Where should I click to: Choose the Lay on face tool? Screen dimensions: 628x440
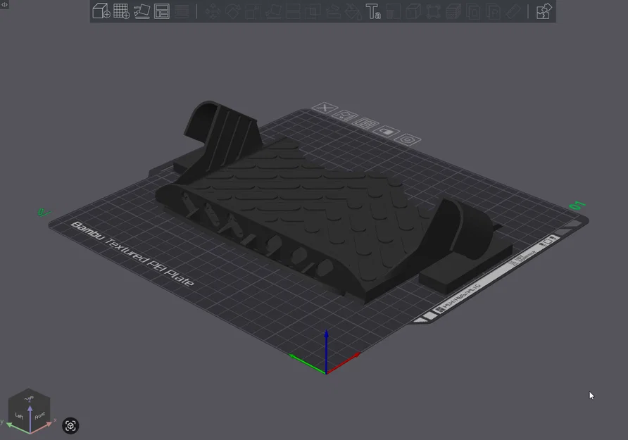coord(273,11)
